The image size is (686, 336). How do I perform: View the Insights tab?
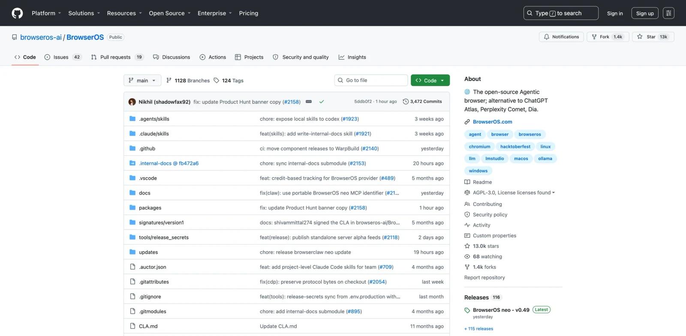click(352, 57)
